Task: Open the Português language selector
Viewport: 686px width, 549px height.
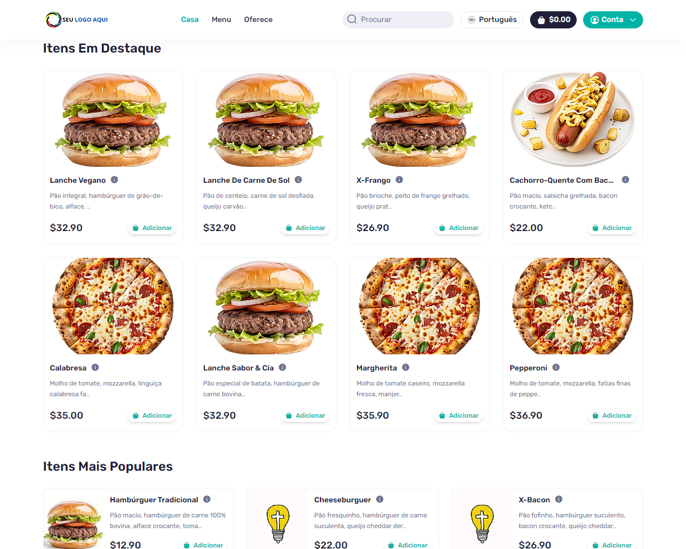Action: pyautogui.click(x=492, y=20)
